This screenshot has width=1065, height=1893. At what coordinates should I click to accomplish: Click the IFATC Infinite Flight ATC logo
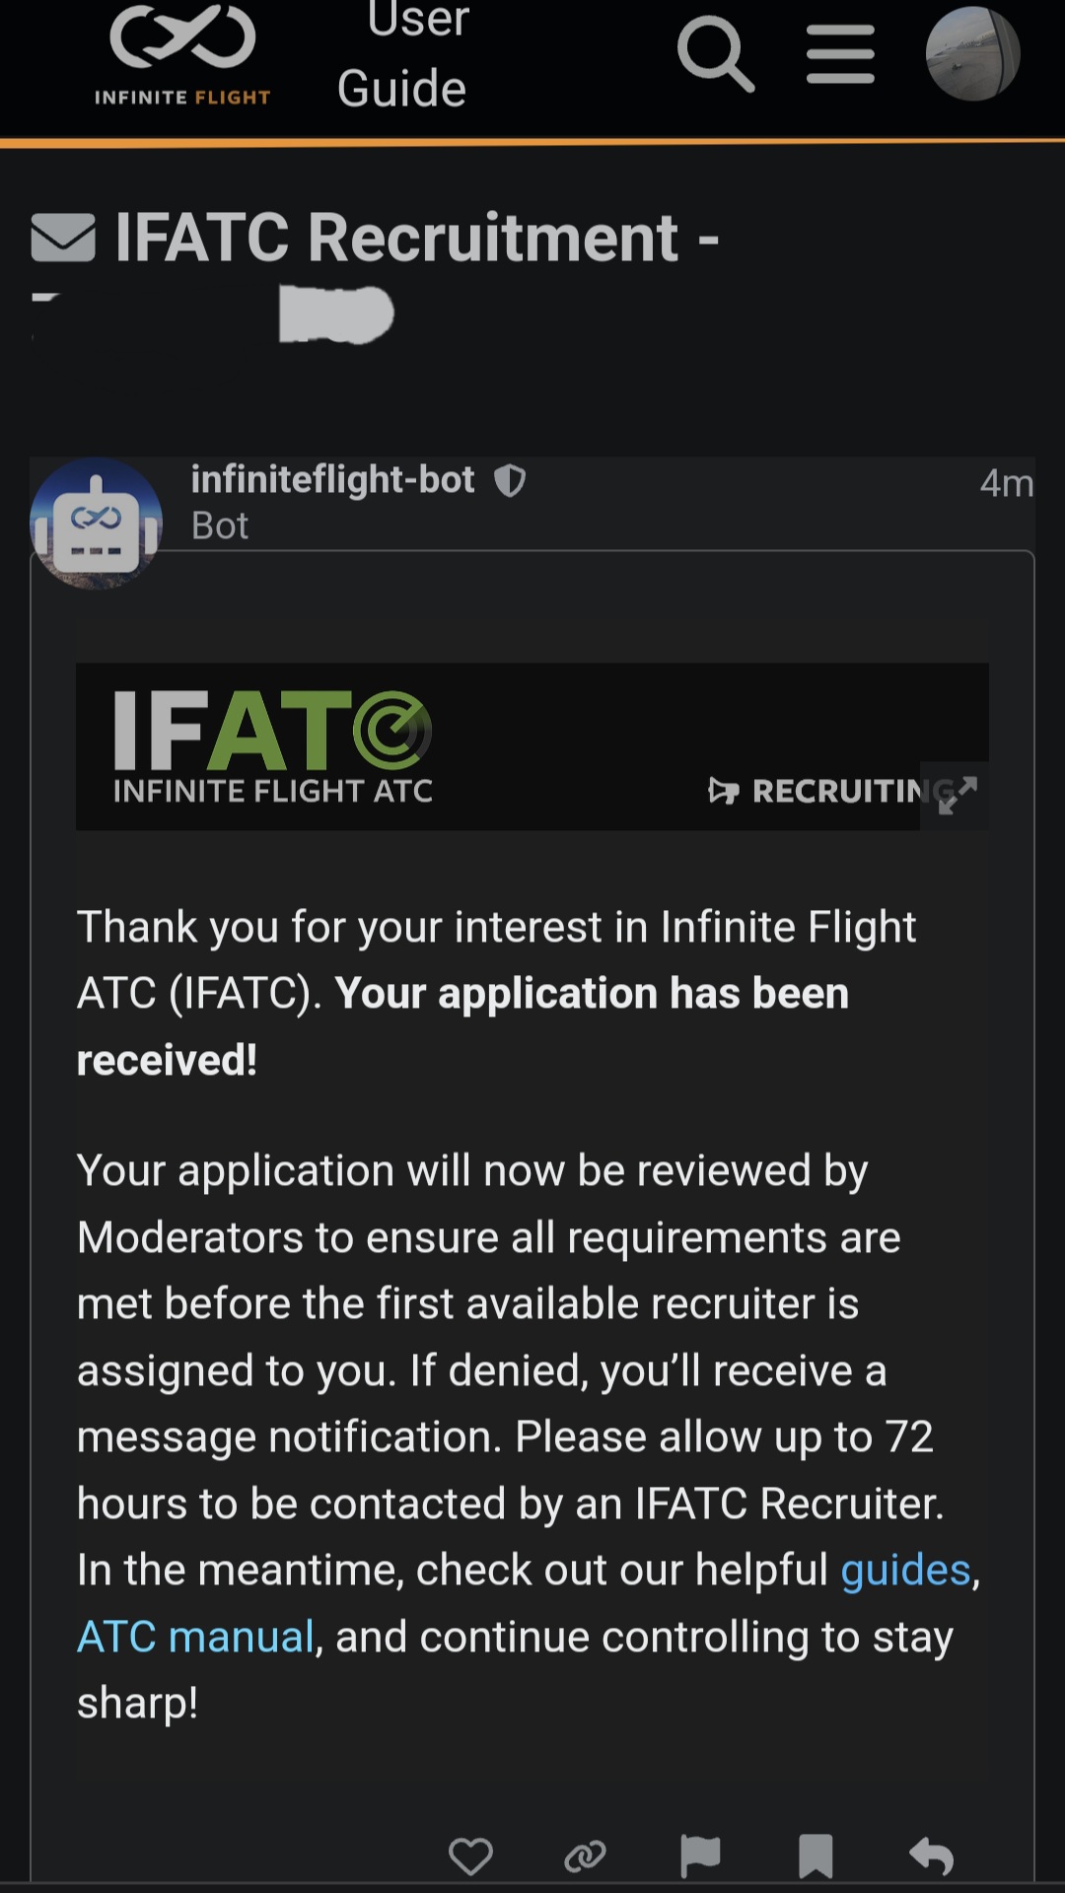click(x=273, y=746)
